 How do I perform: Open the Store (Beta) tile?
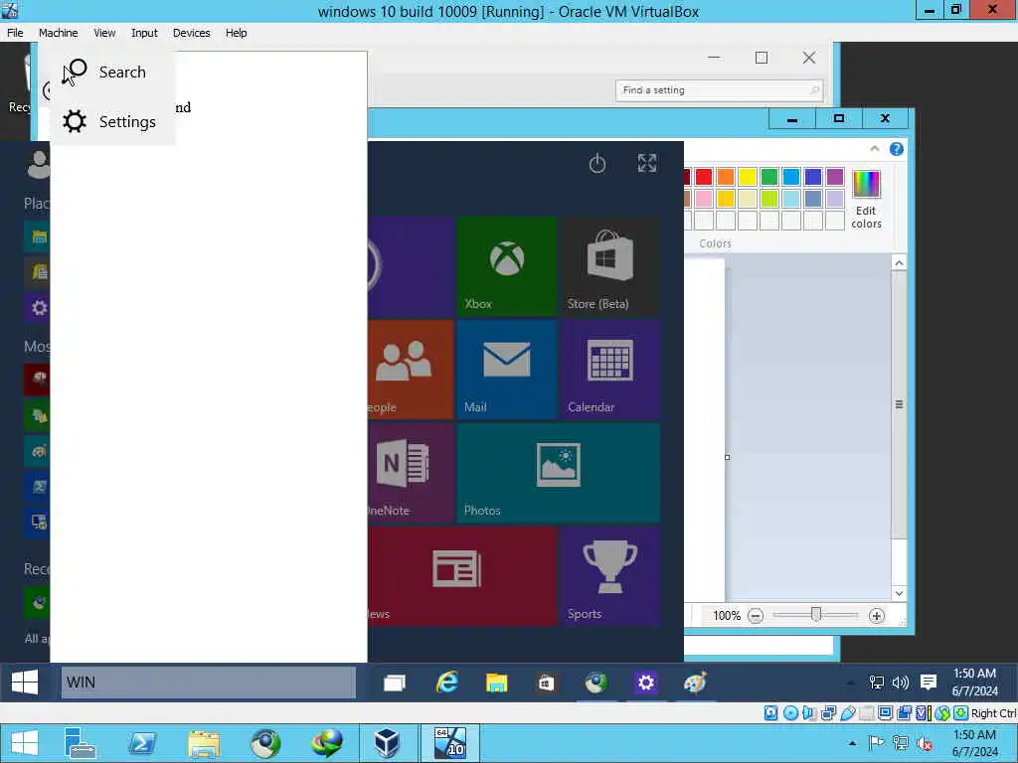point(610,266)
